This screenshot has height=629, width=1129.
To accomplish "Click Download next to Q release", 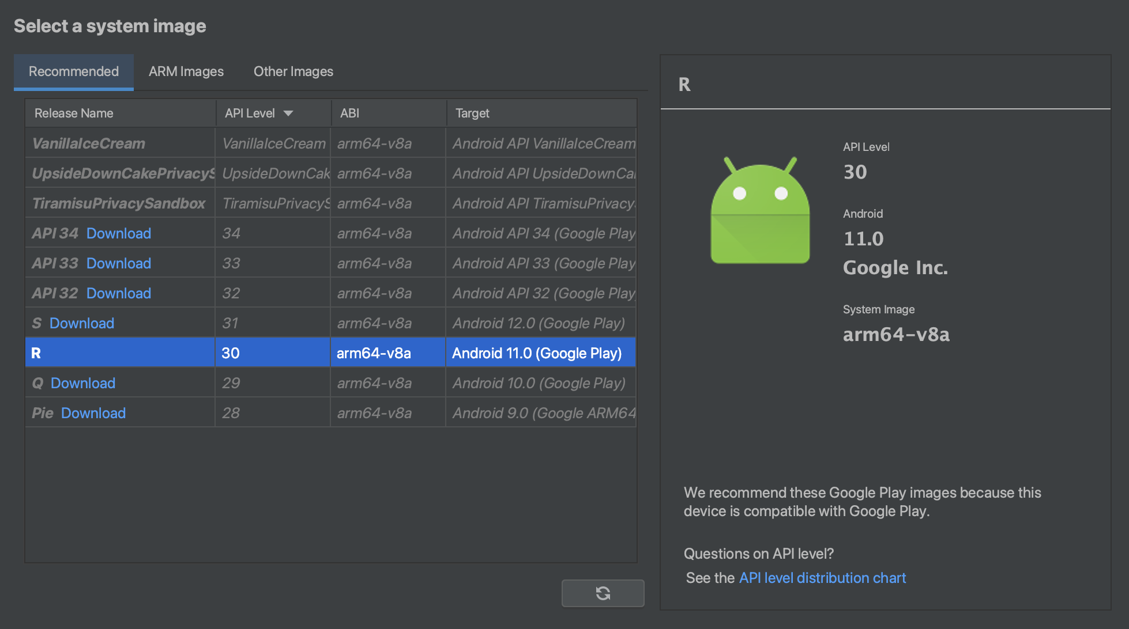I will pos(83,383).
